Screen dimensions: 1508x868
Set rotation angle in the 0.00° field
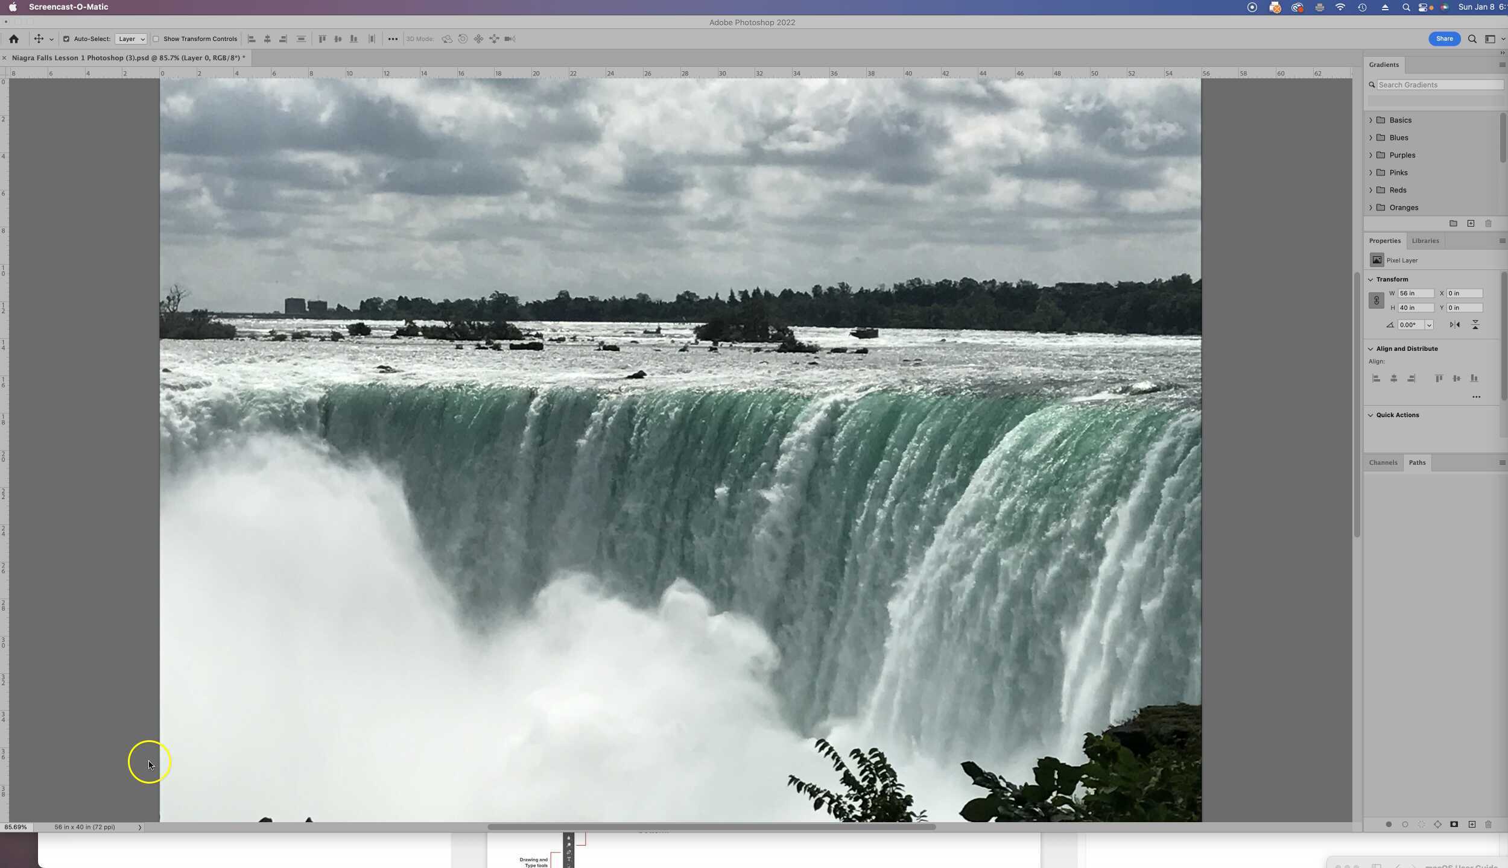tap(1410, 324)
